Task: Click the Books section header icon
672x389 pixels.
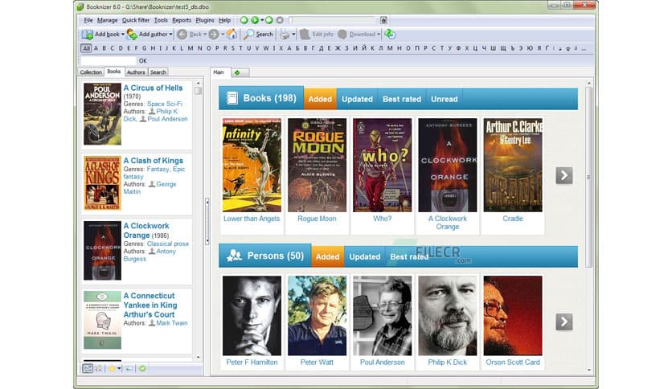Action: click(232, 98)
